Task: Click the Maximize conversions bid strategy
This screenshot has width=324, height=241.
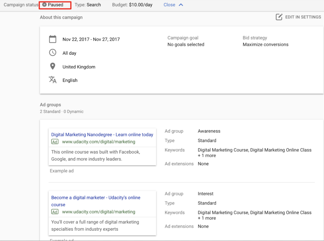Action: click(x=265, y=44)
